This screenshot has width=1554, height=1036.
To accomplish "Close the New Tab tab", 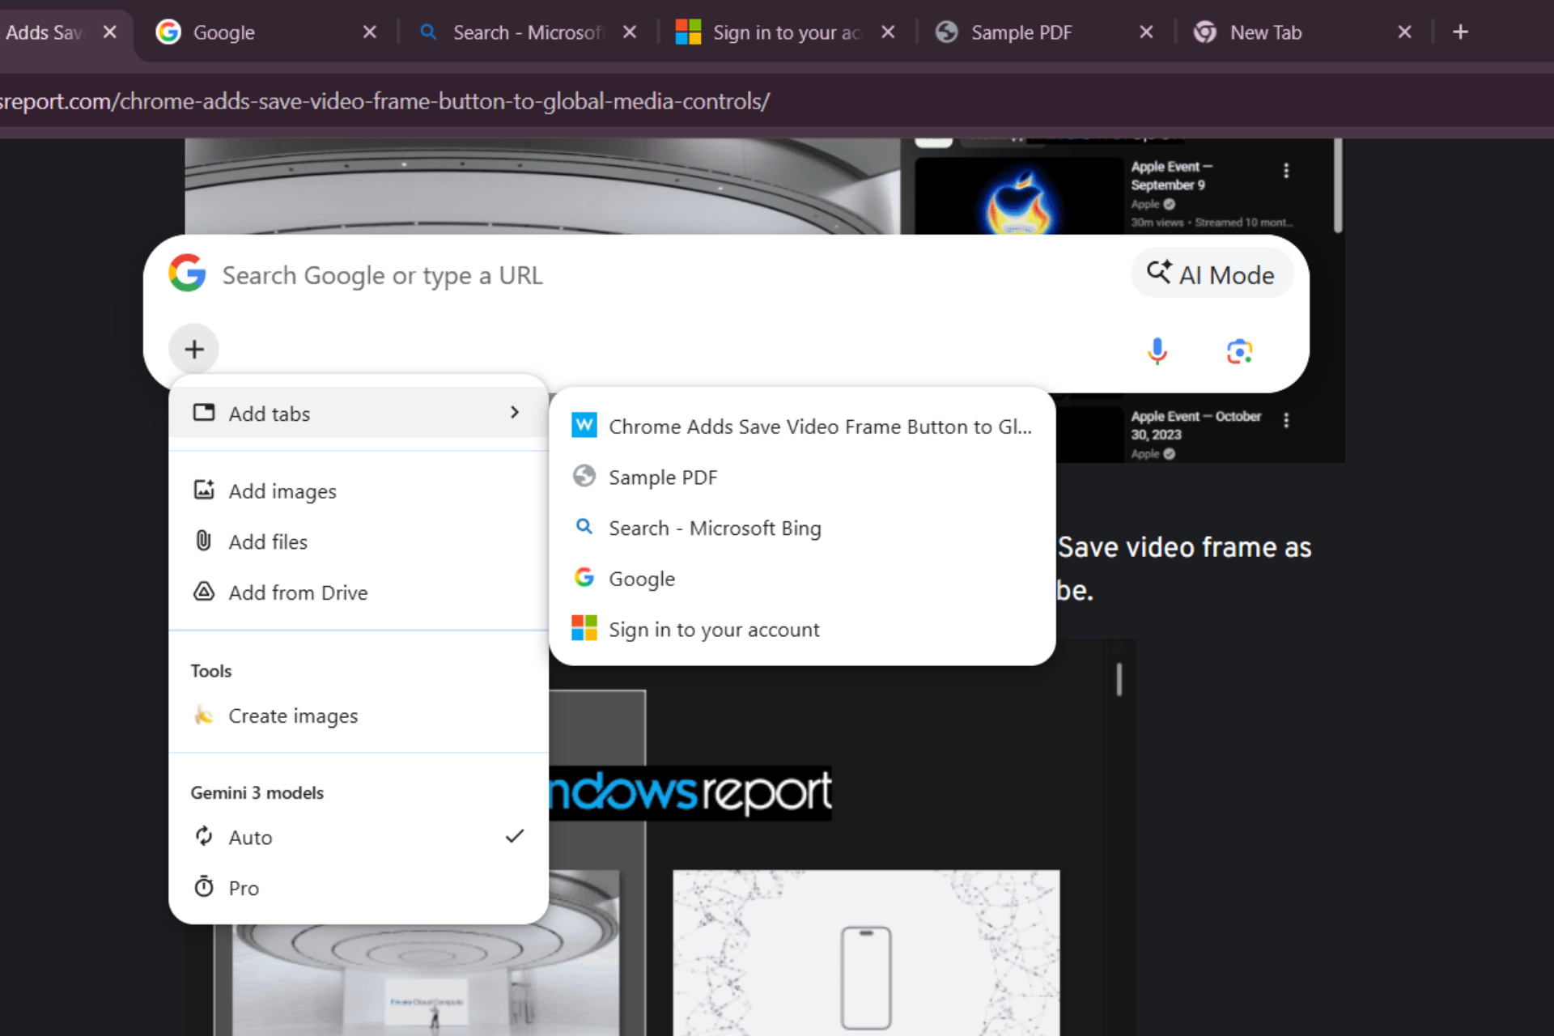I will click(x=1404, y=32).
